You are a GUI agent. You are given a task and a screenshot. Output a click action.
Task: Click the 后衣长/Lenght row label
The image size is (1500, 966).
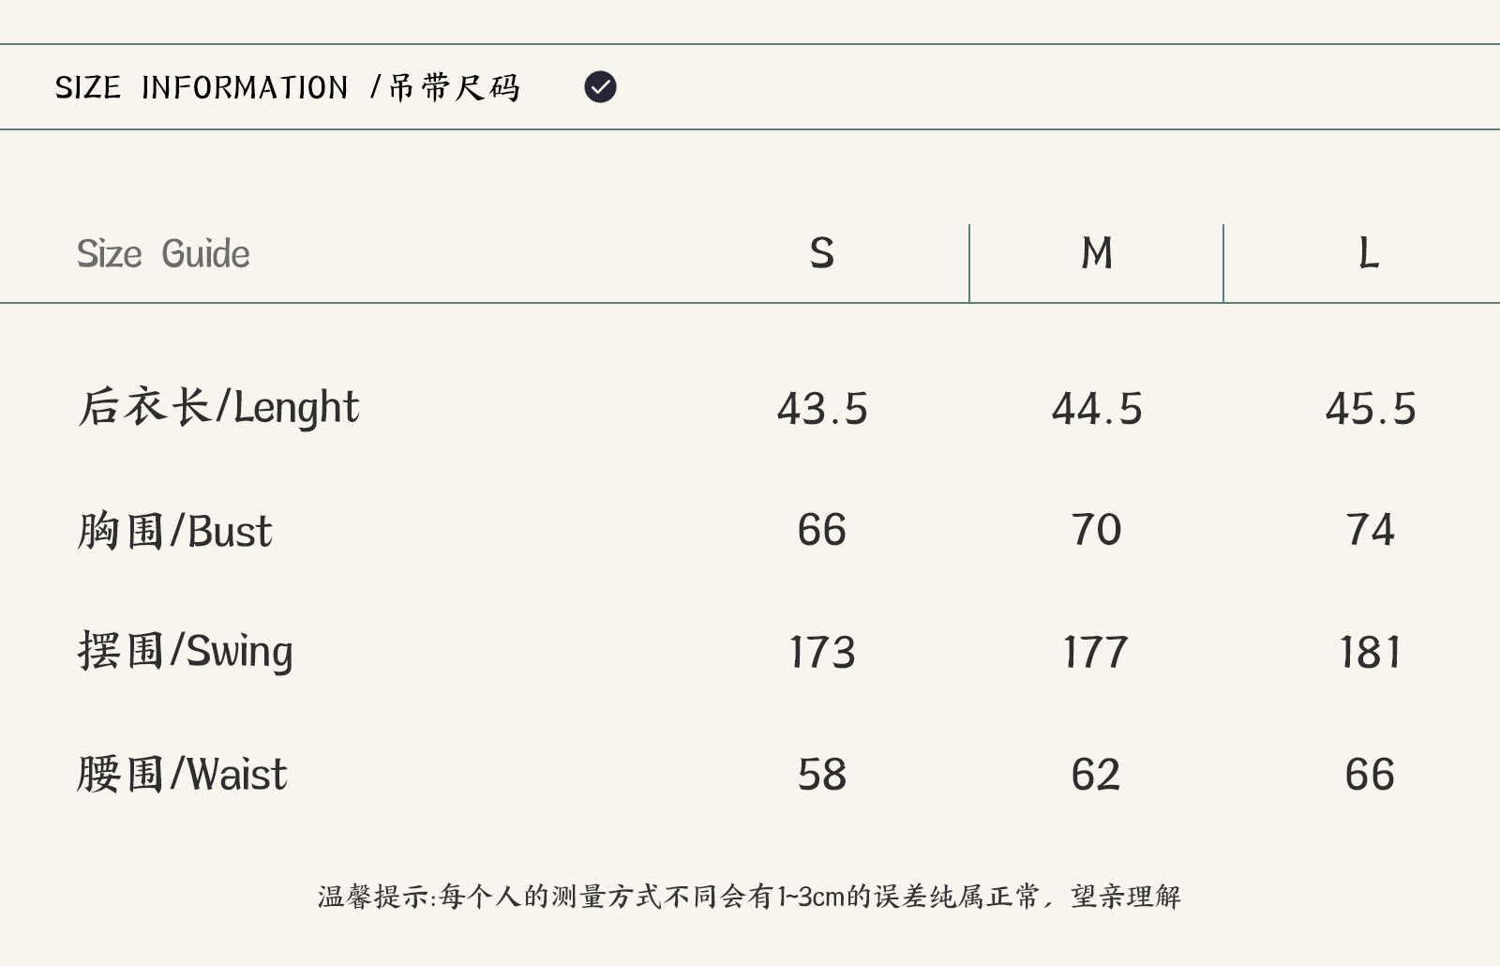point(218,408)
